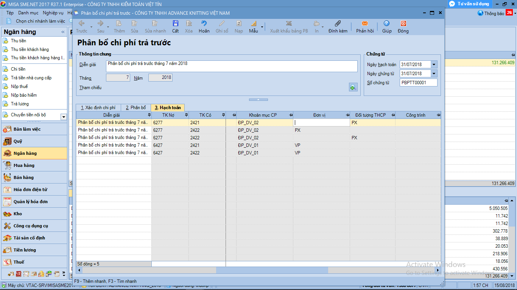Open the Thông báo notification globe

pos(480,13)
